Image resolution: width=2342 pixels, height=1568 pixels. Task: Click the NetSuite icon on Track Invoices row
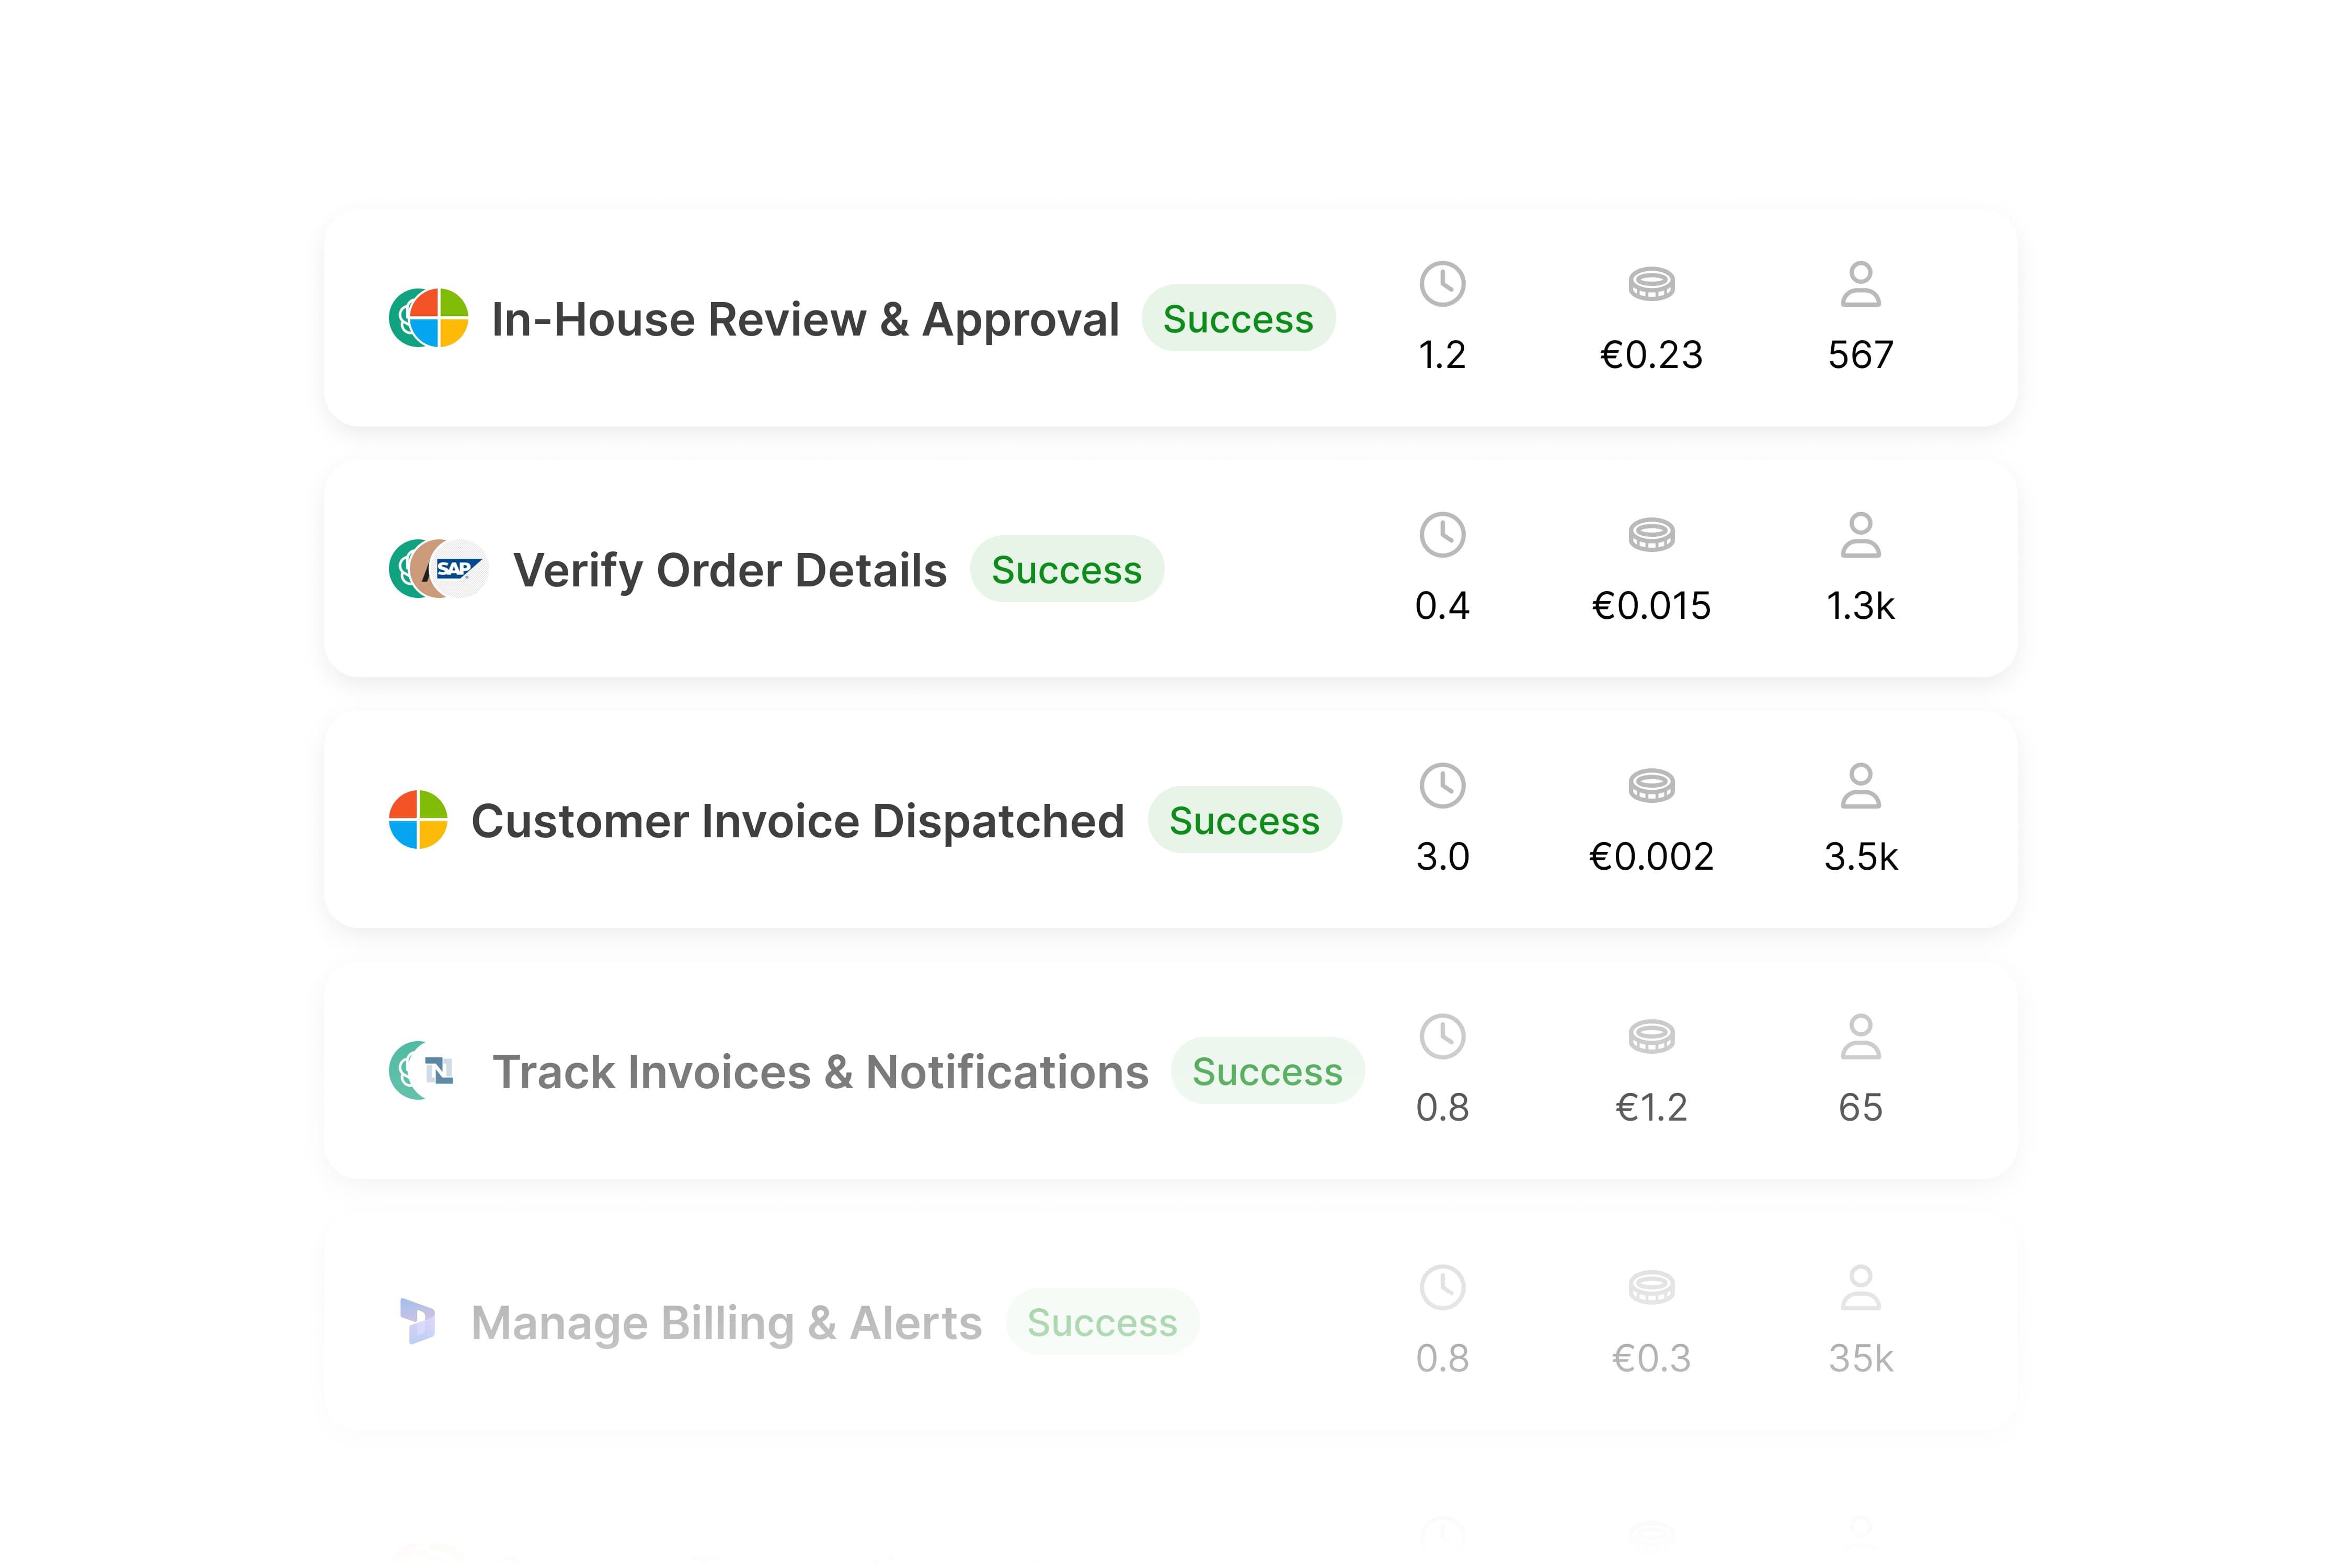click(x=440, y=1071)
